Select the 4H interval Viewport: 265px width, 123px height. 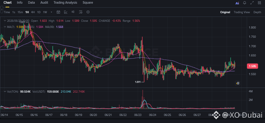tap(33, 12)
